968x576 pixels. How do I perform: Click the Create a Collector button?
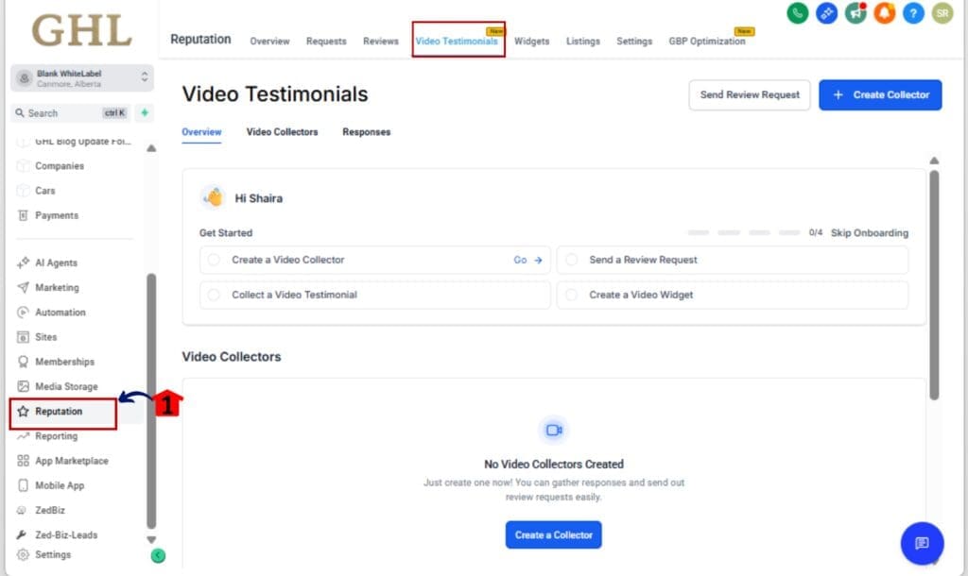[x=553, y=534]
